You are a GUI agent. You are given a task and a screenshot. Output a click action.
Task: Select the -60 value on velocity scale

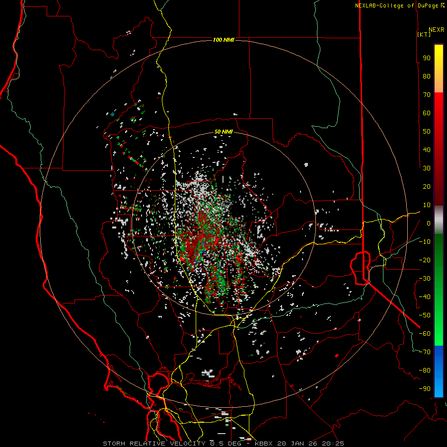point(425,334)
